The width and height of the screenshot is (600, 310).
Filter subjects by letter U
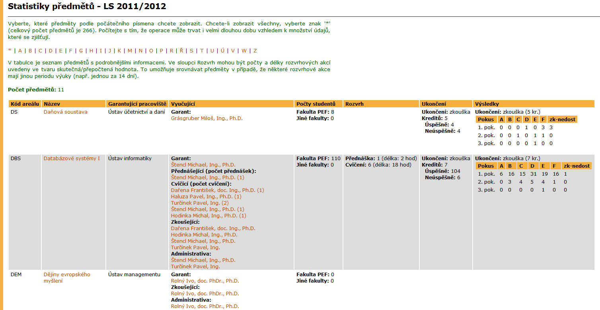click(x=212, y=51)
